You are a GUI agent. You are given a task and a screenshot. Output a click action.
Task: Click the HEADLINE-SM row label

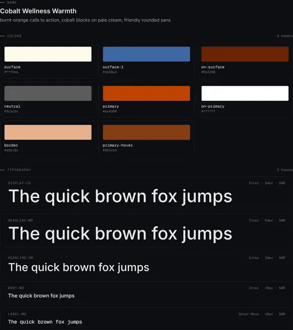[21, 258]
